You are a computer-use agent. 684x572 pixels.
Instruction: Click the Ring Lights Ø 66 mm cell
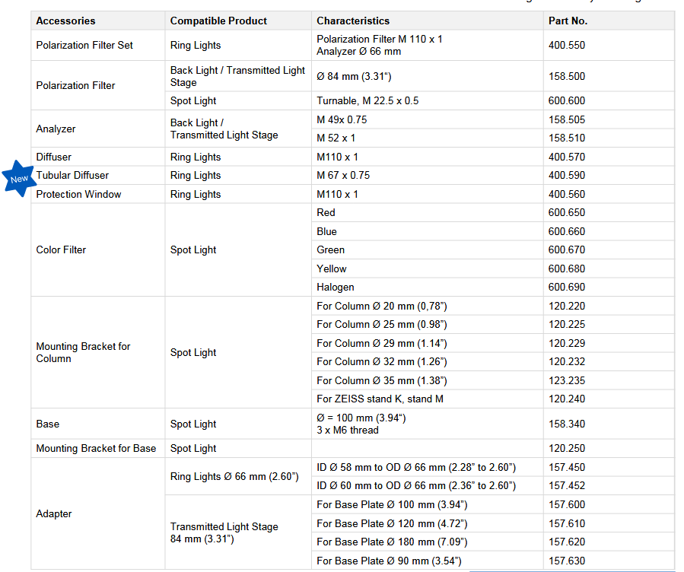point(234,477)
